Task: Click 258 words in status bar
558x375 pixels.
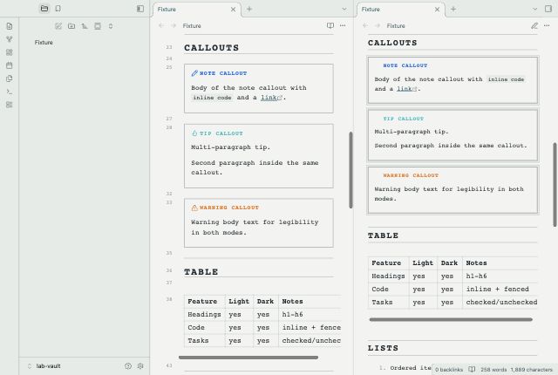Action: point(493,370)
